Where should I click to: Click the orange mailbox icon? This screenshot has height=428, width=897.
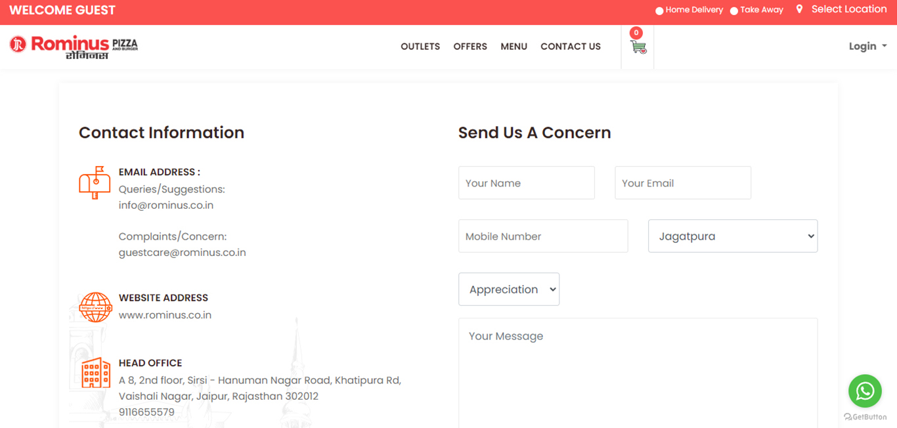[x=95, y=182]
